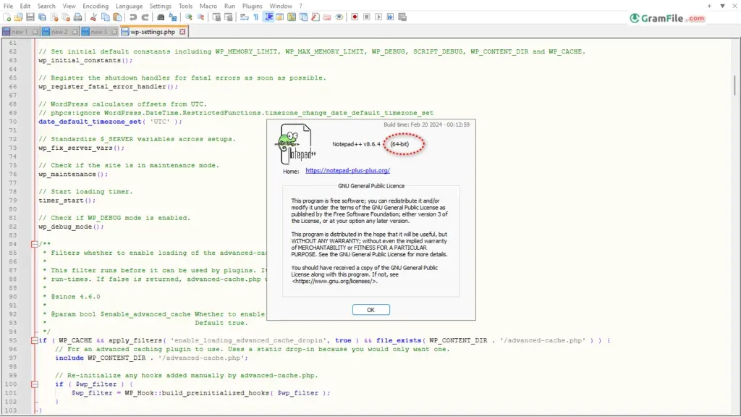Image resolution: width=741 pixels, height=417 pixels.
Task: Click the Copy toolbar icon
Action: (x=106, y=17)
